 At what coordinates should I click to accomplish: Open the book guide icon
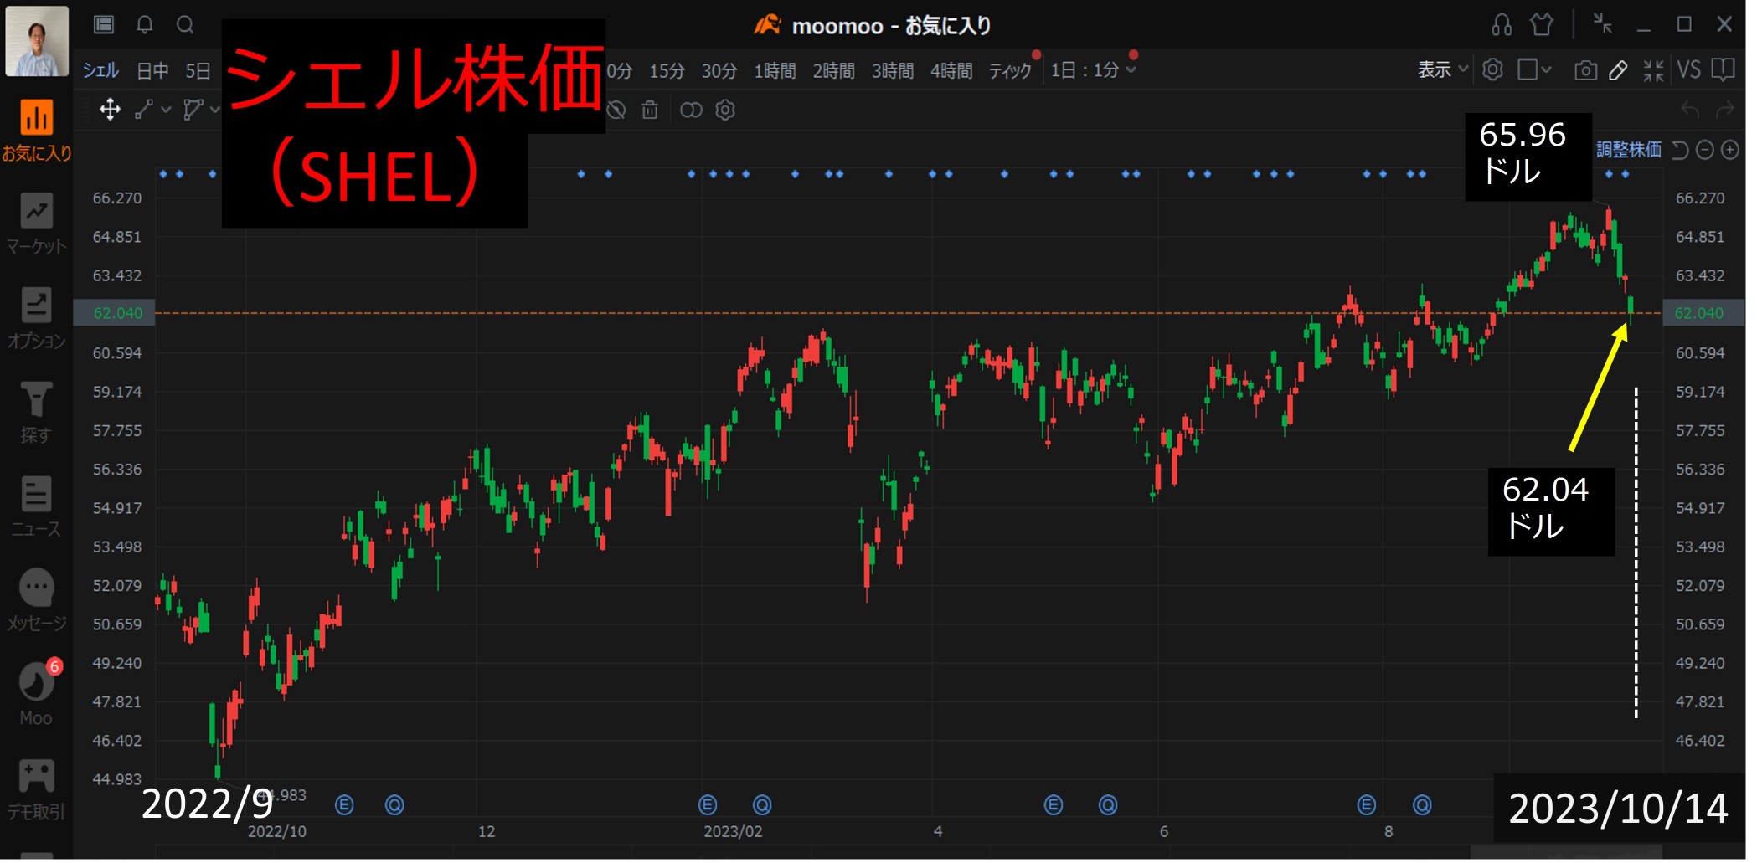point(1723,69)
